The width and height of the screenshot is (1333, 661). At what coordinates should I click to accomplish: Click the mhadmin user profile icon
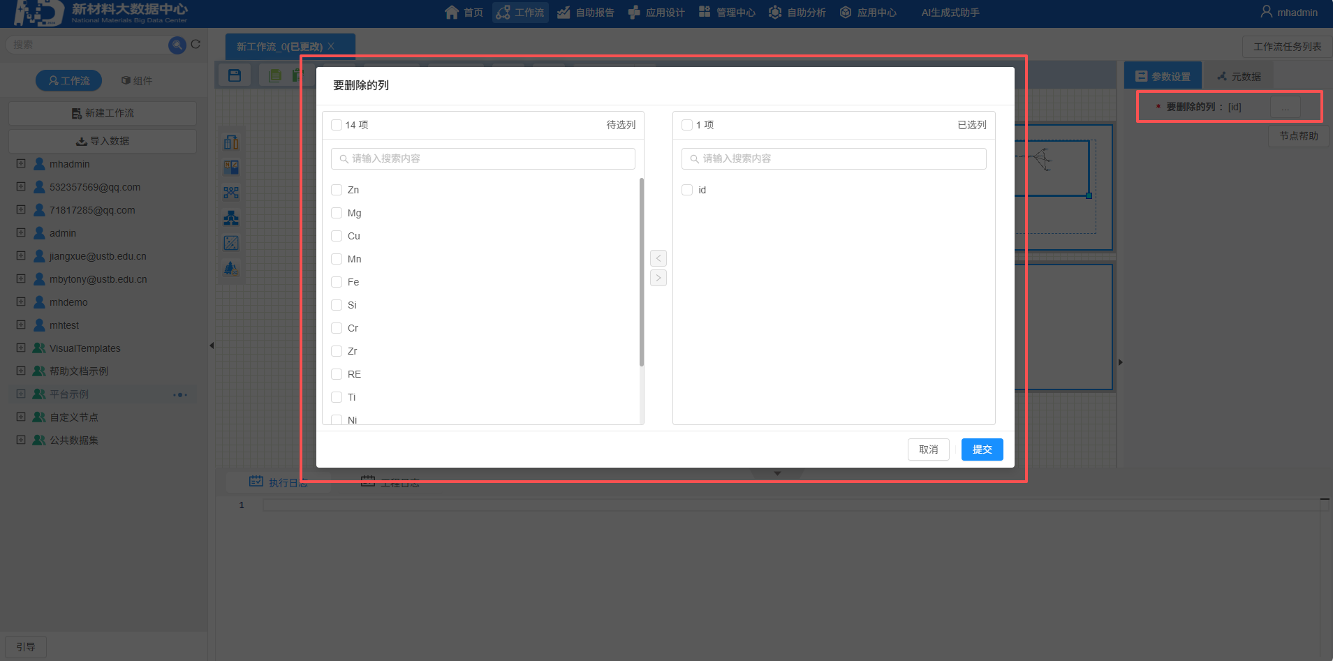pyautogui.click(x=1266, y=12)
